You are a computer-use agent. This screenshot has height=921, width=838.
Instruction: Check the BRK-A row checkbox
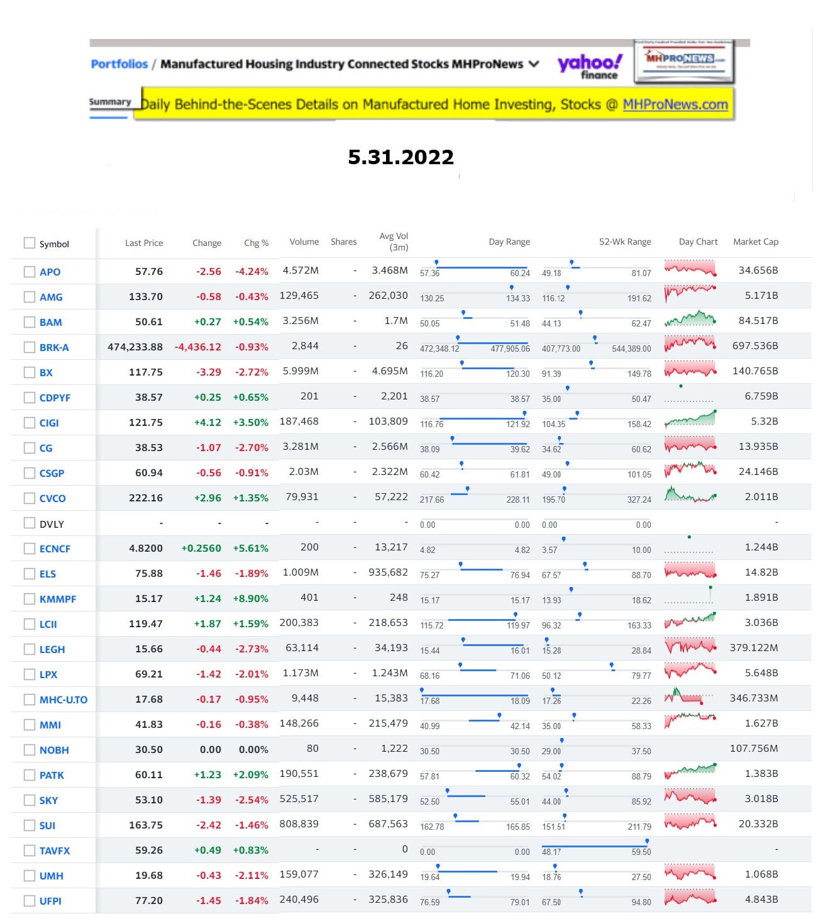point(29,347)
